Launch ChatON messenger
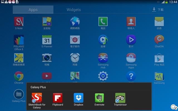178x111 pixels. point(159,40)
